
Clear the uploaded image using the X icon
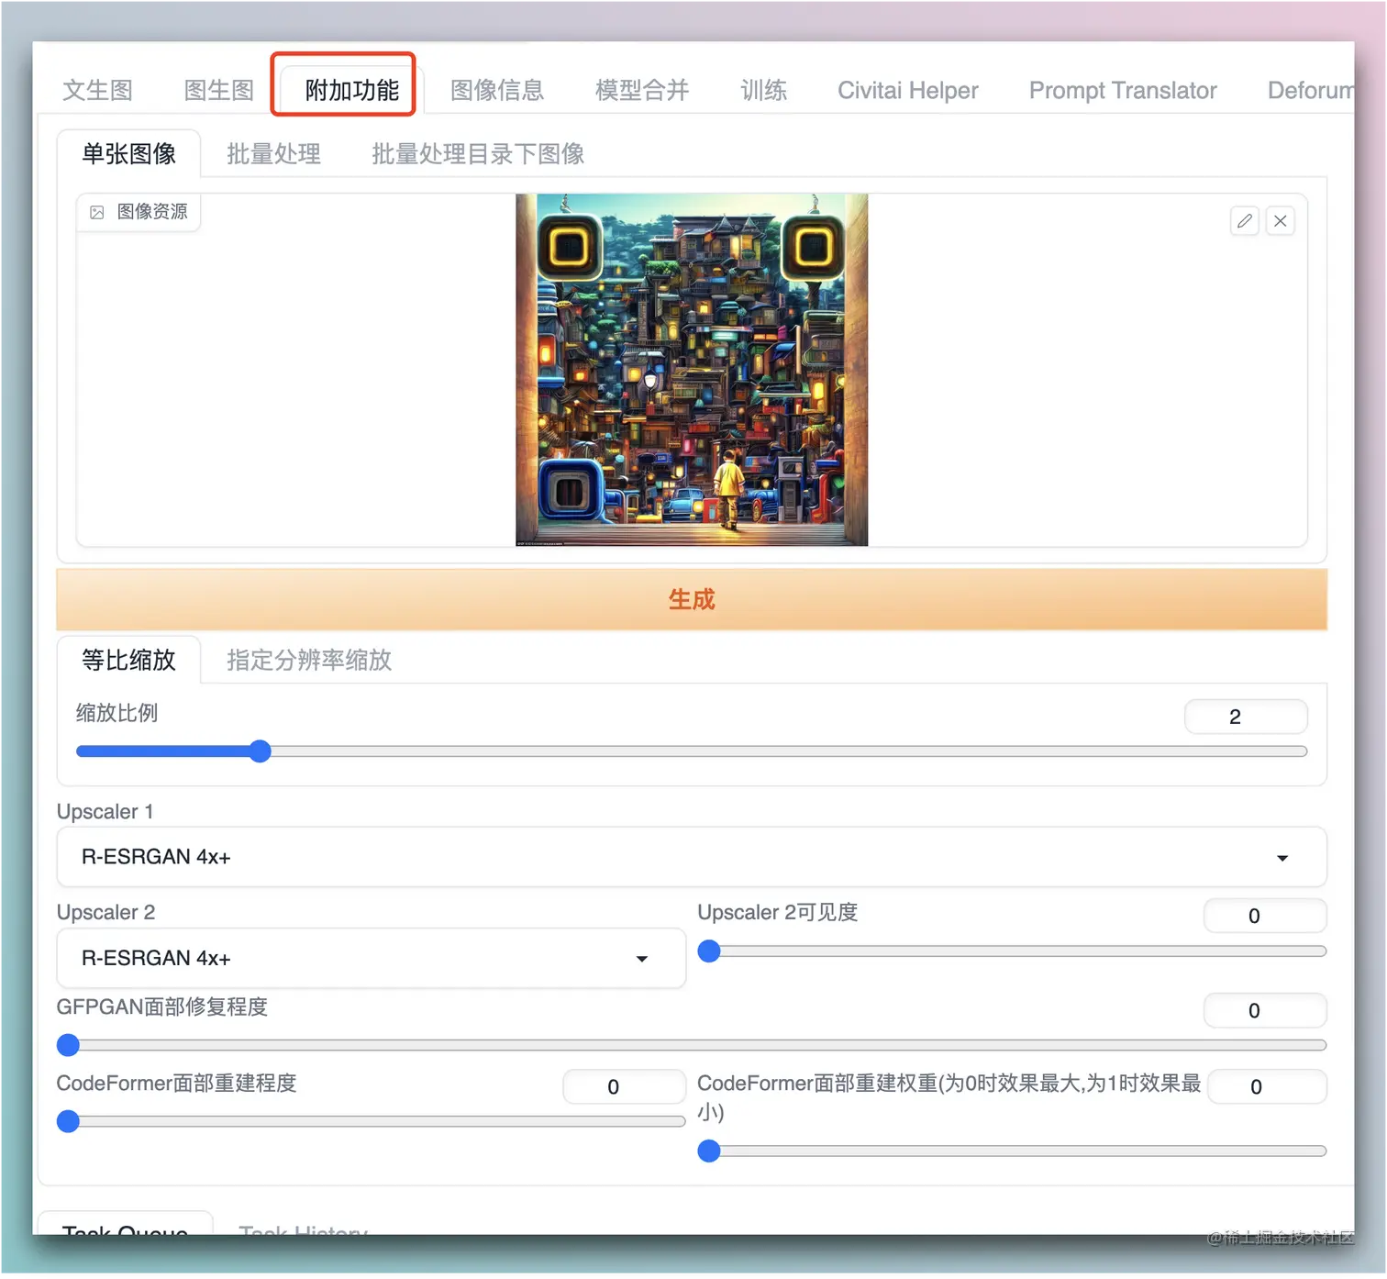click(x=1281, y=220)
